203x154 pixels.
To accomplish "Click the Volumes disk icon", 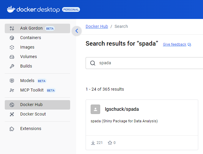I will [x=12, y=57].
